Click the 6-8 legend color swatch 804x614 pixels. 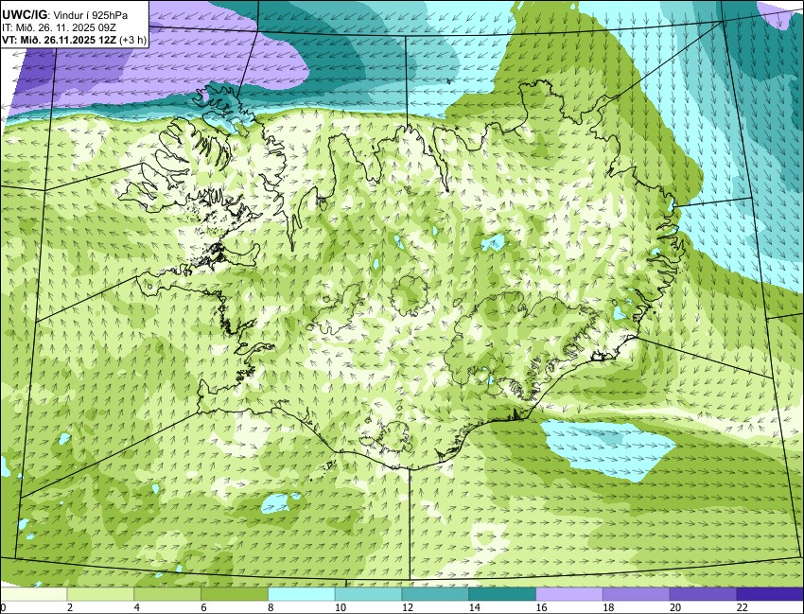coord(235,594)
